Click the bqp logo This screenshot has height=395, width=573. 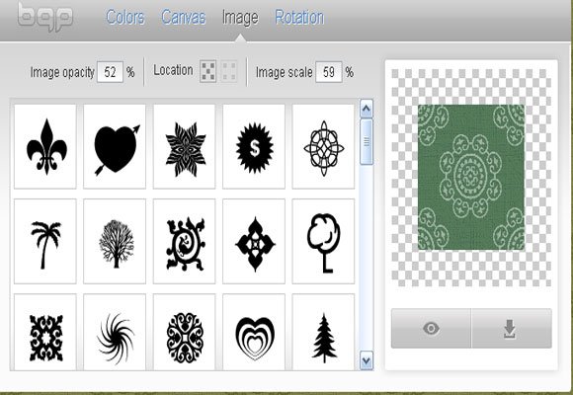click(x=45, y=17)
